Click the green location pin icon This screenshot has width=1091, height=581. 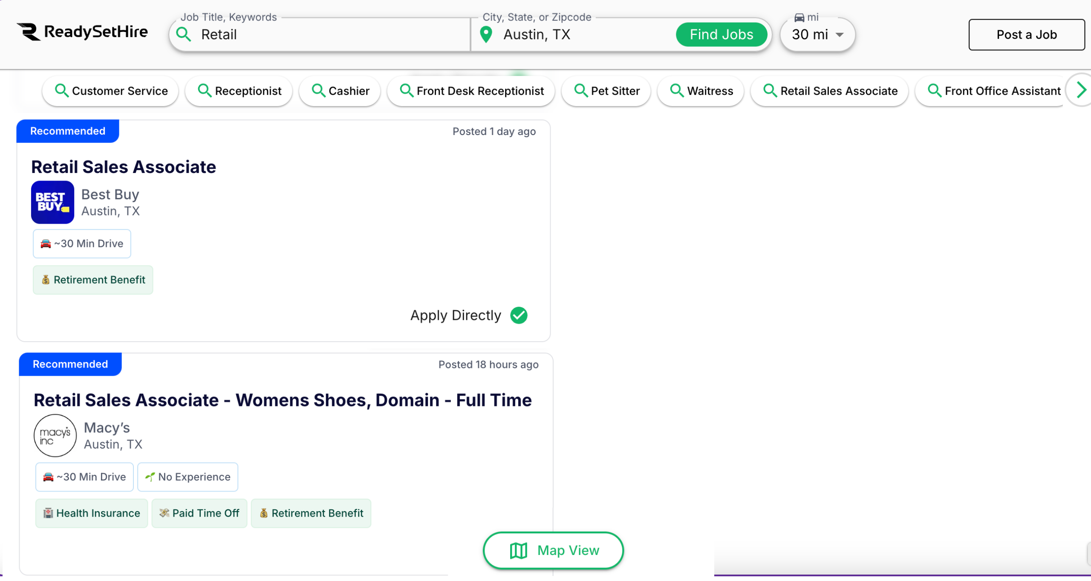486,35
